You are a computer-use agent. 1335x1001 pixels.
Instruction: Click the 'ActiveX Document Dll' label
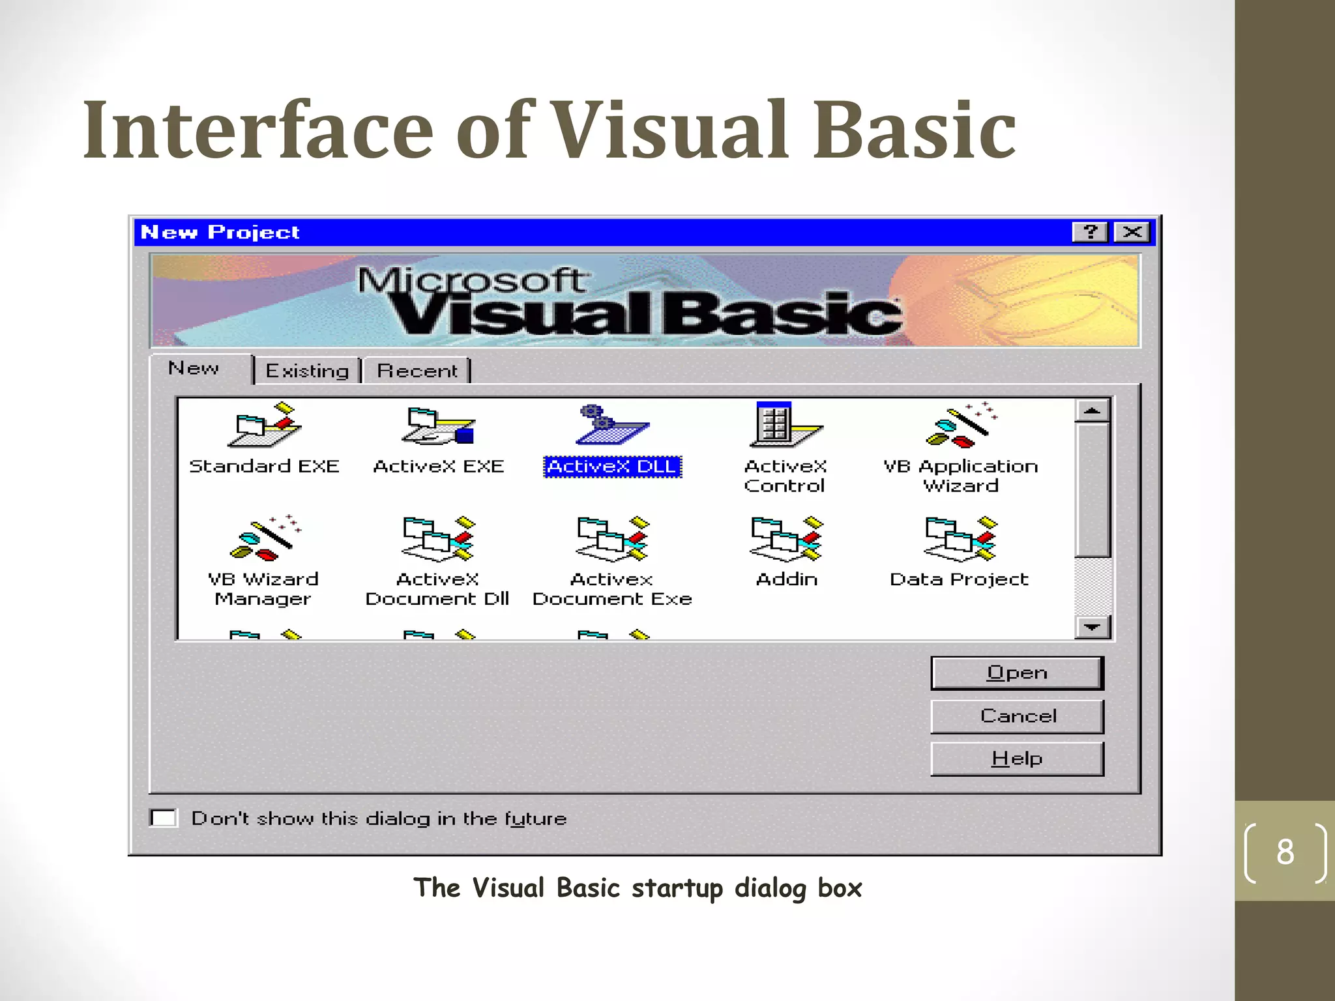tap(437, 589)
